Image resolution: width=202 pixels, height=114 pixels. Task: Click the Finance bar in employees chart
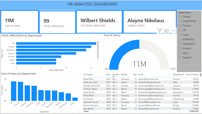pyautogui.click(x=53, y=47)
